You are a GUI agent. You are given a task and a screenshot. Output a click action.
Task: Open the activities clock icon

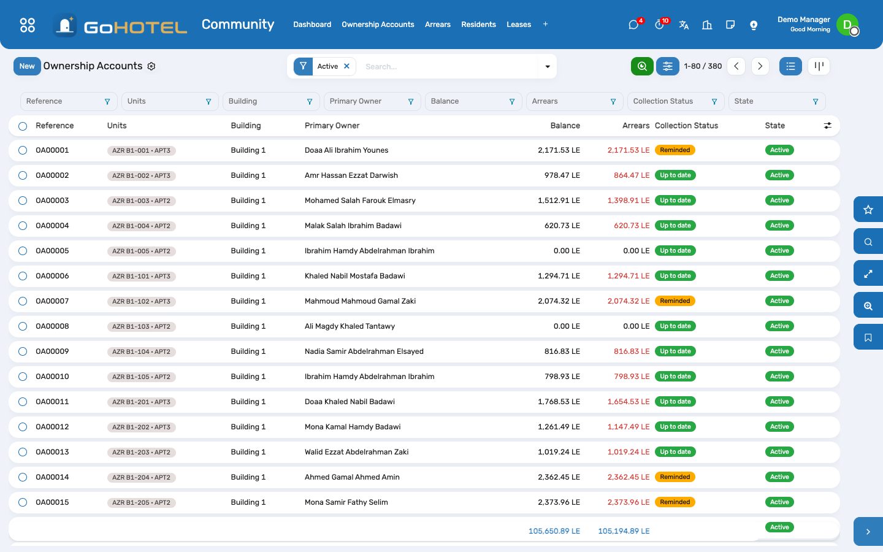click(x=659, y=25)
